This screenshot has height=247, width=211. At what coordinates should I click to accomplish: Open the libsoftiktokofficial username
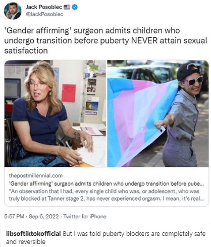33,233
